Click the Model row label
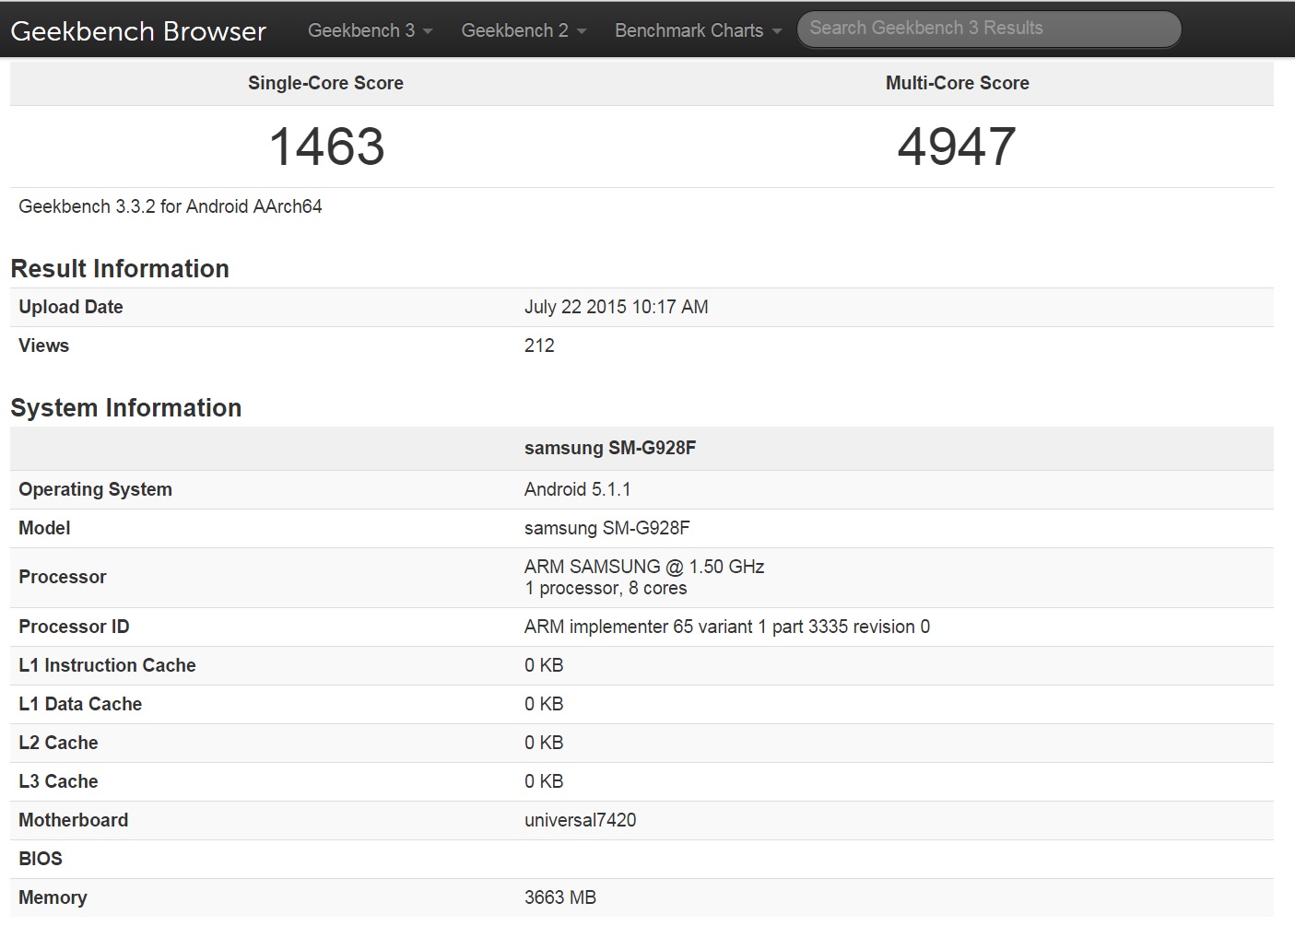Image resolution: width=1295 pixels, height=926 pixels. (44, 528)
